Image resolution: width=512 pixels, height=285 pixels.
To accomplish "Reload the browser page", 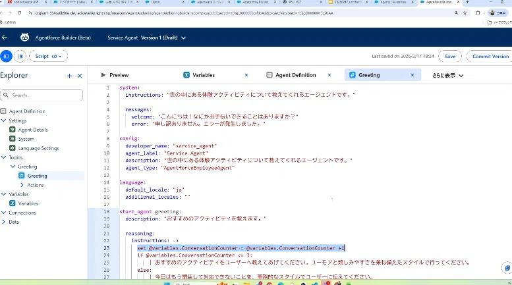I will coord(20,13).
